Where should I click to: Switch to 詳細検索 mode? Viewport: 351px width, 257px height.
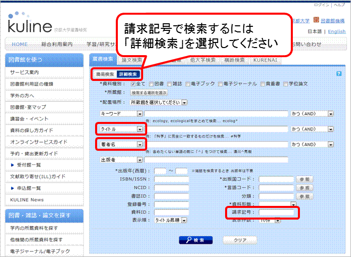(128, 74)
